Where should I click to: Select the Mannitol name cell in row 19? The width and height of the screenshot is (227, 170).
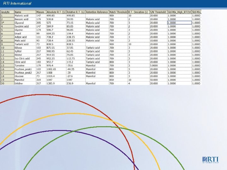(25, 80)
